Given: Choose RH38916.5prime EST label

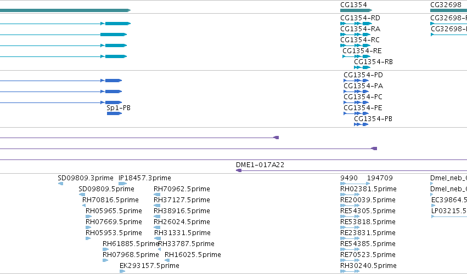Looking at the screenshot, I should point(182,211).
